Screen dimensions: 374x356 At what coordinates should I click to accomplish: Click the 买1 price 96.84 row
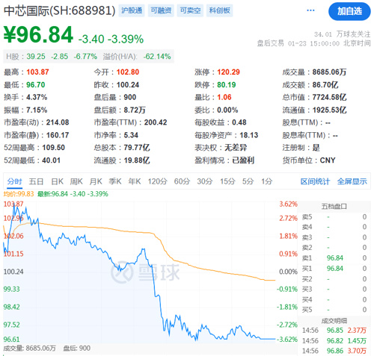point(334,269)
